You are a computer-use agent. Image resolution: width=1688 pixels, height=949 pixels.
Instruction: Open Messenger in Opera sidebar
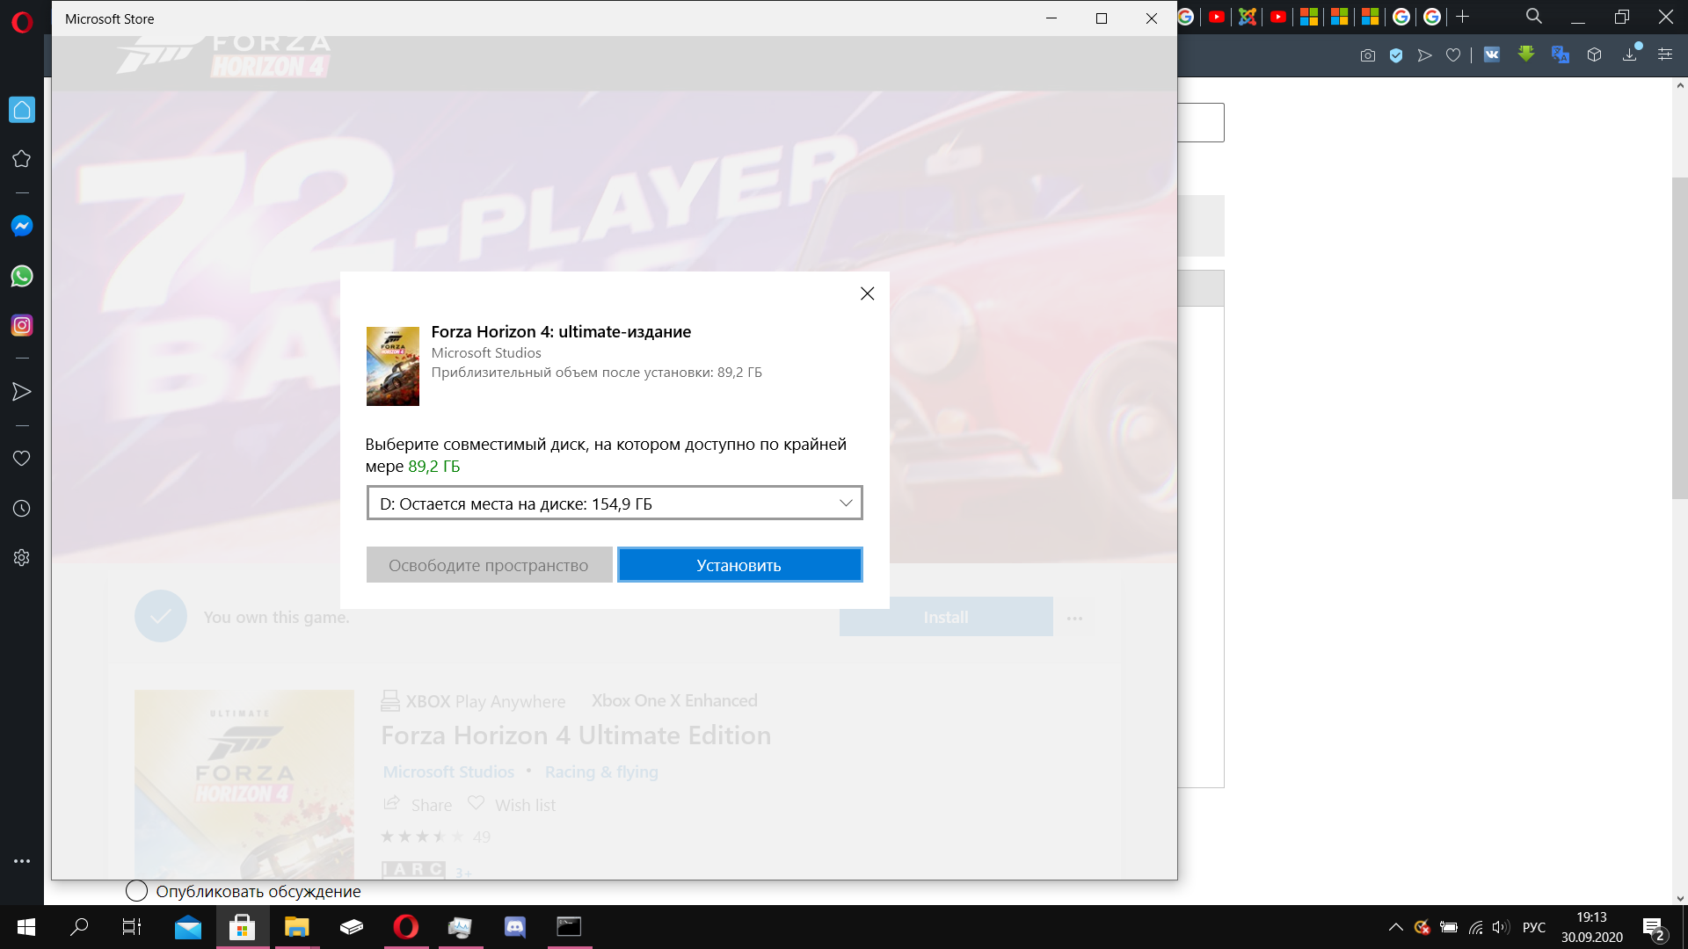click(x=22, y=226)
